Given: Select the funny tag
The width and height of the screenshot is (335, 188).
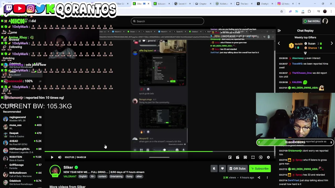Looking at the screenshot, I should (x=130, y=177).
